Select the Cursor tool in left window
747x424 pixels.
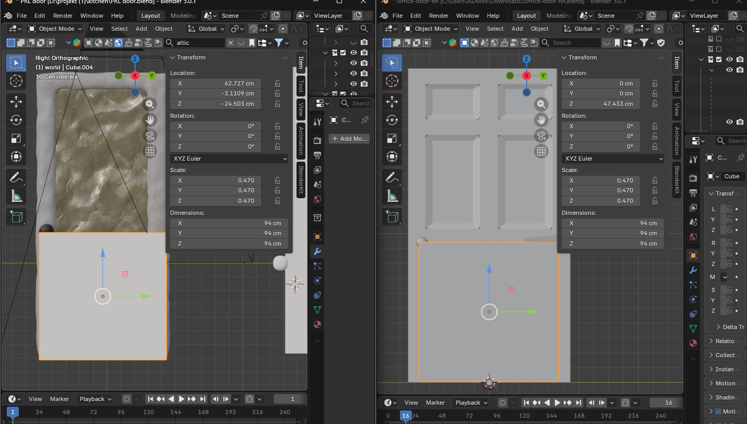click(x=16, y=81)
